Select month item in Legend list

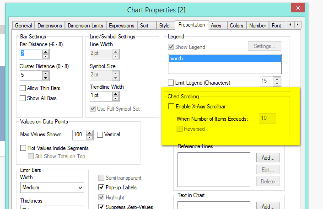click(224, 59)
